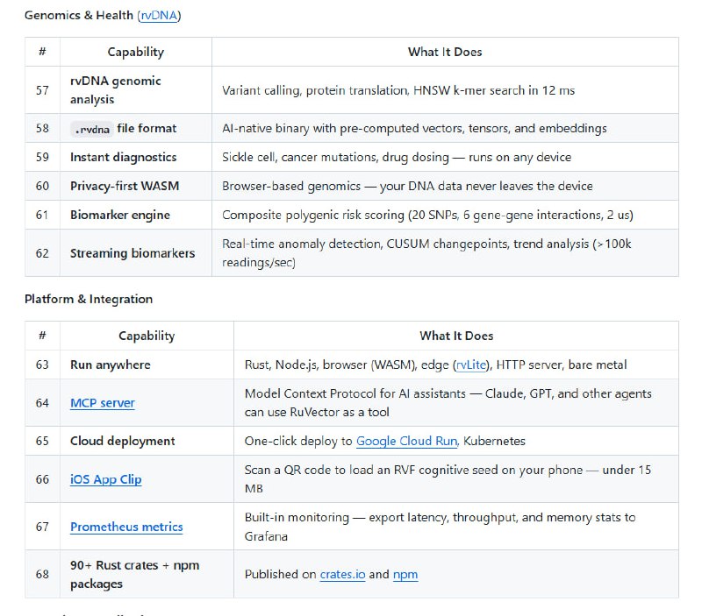Screen dimensions: 702x616
Task: Click the Cloud deployment capability cell
Action: point(123,441)
